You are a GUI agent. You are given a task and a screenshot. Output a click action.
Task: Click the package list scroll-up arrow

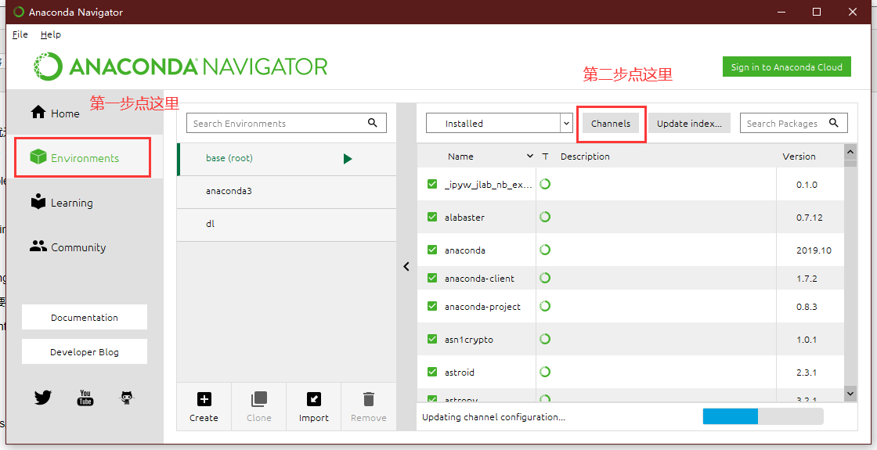pyautogui.click(x=850, y=152)
